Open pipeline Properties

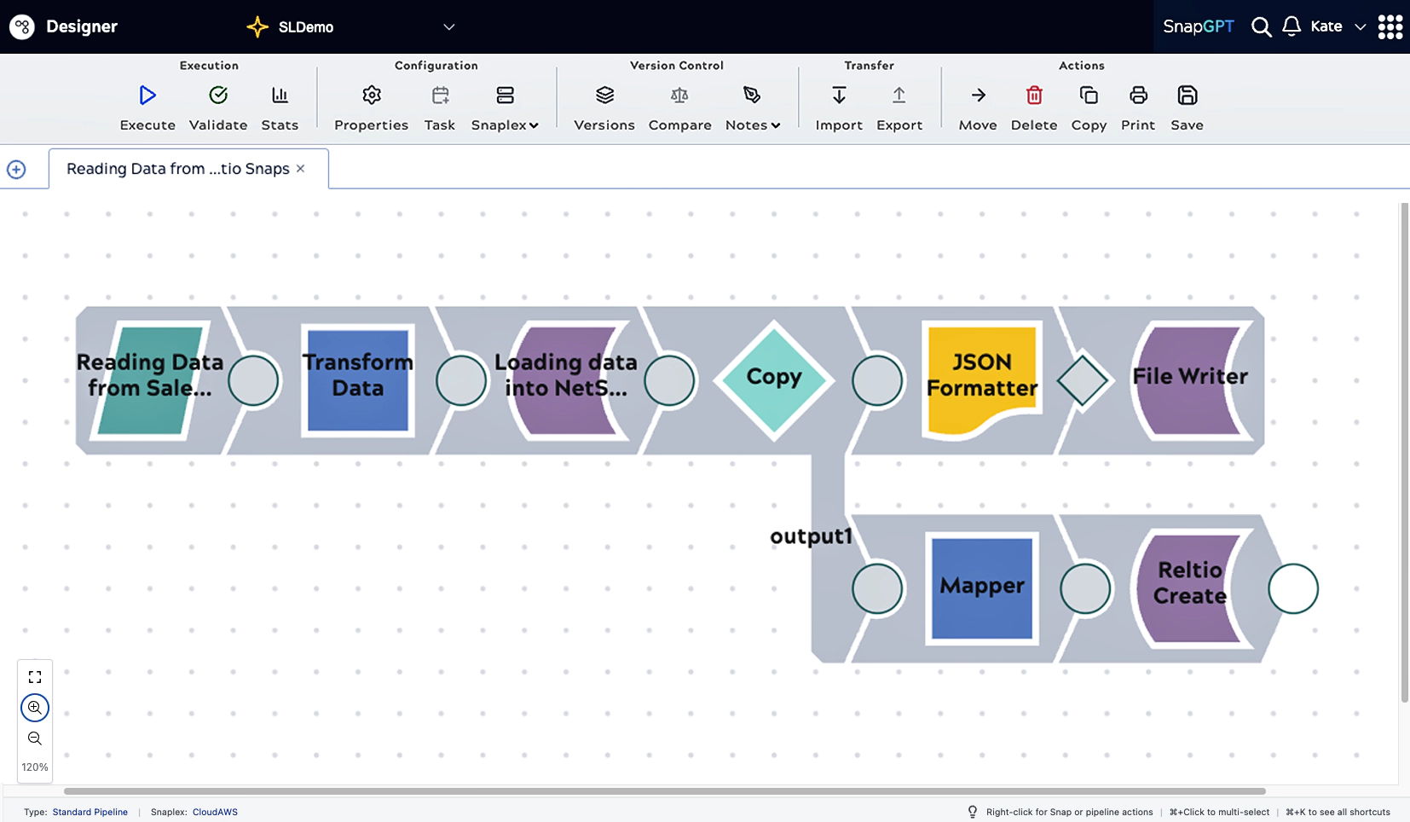click(x=372, y=95)
